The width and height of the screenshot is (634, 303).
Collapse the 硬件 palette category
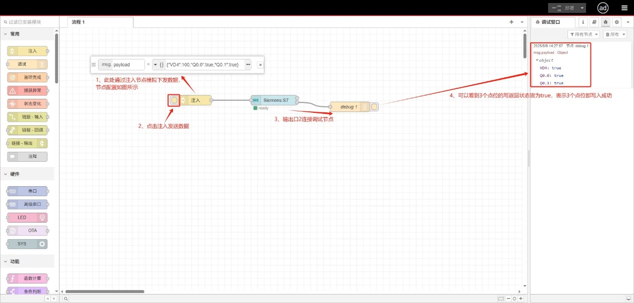click(x=6, y=174)
